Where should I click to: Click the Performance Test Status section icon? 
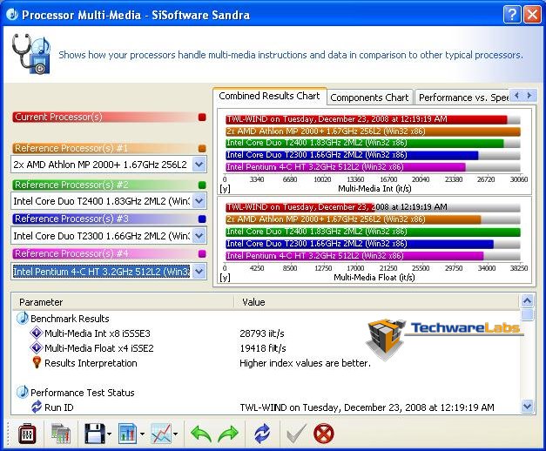(23, 392)
